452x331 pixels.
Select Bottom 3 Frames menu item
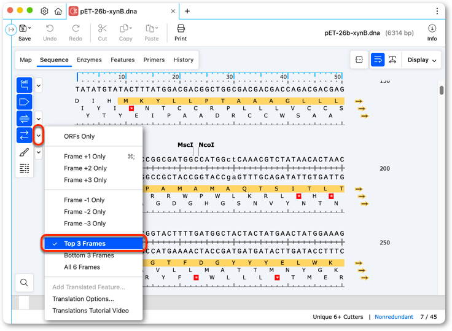point(94,255)
